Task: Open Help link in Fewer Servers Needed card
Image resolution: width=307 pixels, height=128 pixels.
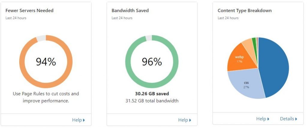Action: point(77,120)
